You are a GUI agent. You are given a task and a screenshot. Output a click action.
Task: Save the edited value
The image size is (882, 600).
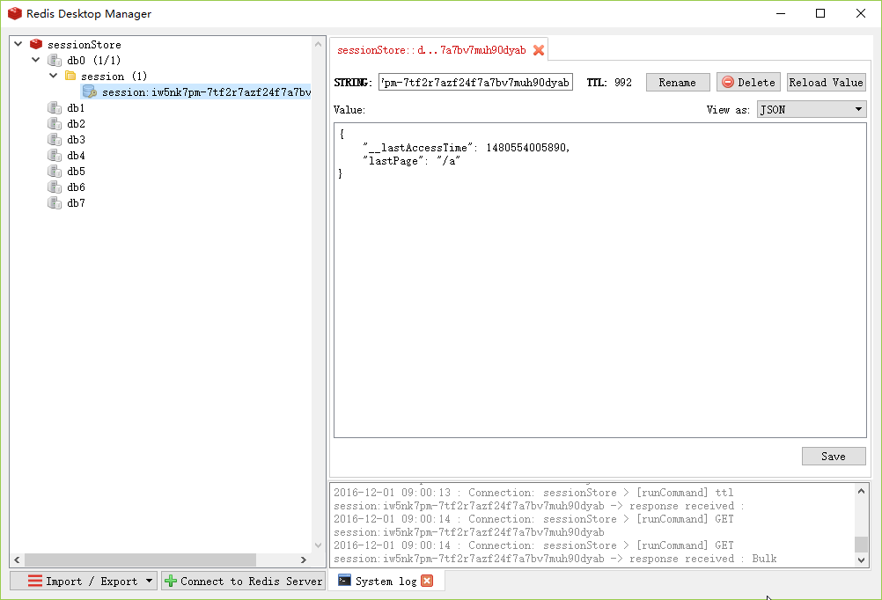[x=834, y=456]
